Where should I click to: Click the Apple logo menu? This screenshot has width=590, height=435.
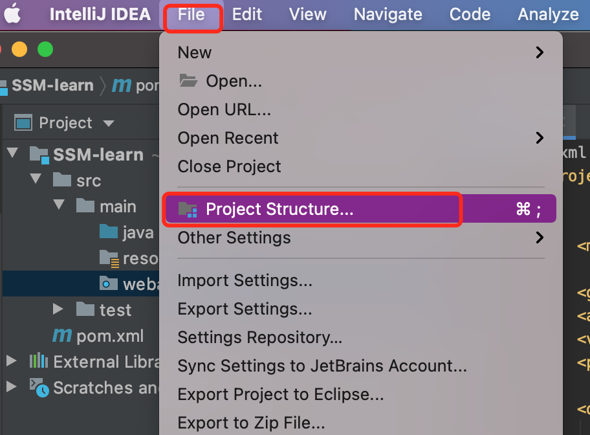click(12, 14)
